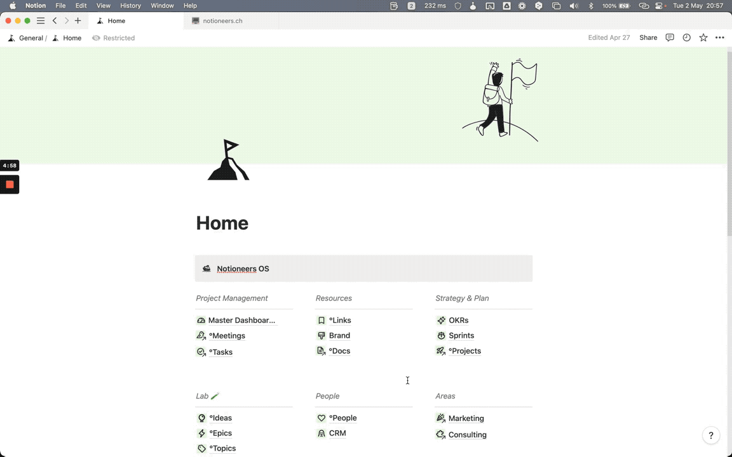The width and height of the screenshot is (732, 457).
Task: Toggle the Notion sidebar hamburger icon
Action: pos(41,20)
